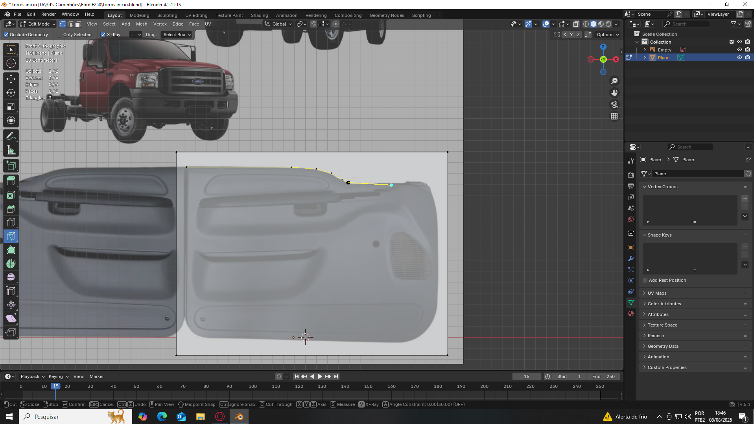754x424 pixels.
Task: Jump to the timeline start frame
Action: [297, 376]
